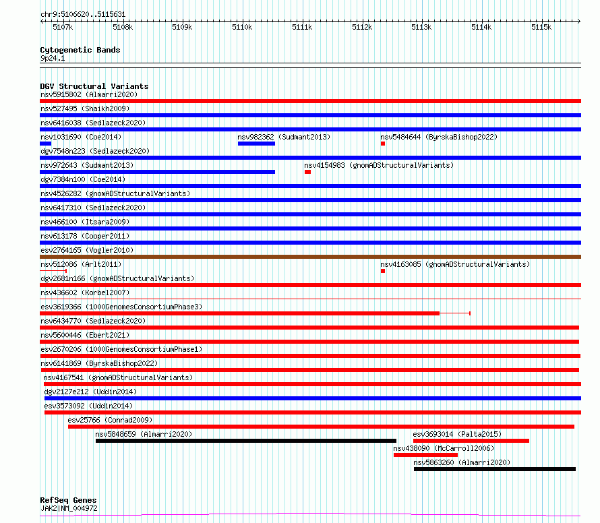
Task: Select the black nsv5863260 (Almarri2020) bar
Action: [x=495, y=469]
